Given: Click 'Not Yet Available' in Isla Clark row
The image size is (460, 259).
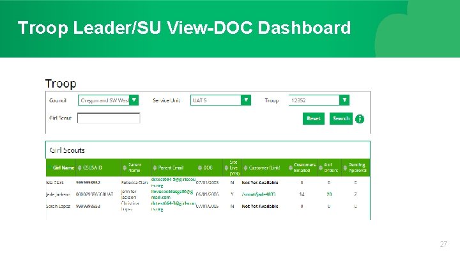Looking at the screenshot, I should [x=260, y=183].
